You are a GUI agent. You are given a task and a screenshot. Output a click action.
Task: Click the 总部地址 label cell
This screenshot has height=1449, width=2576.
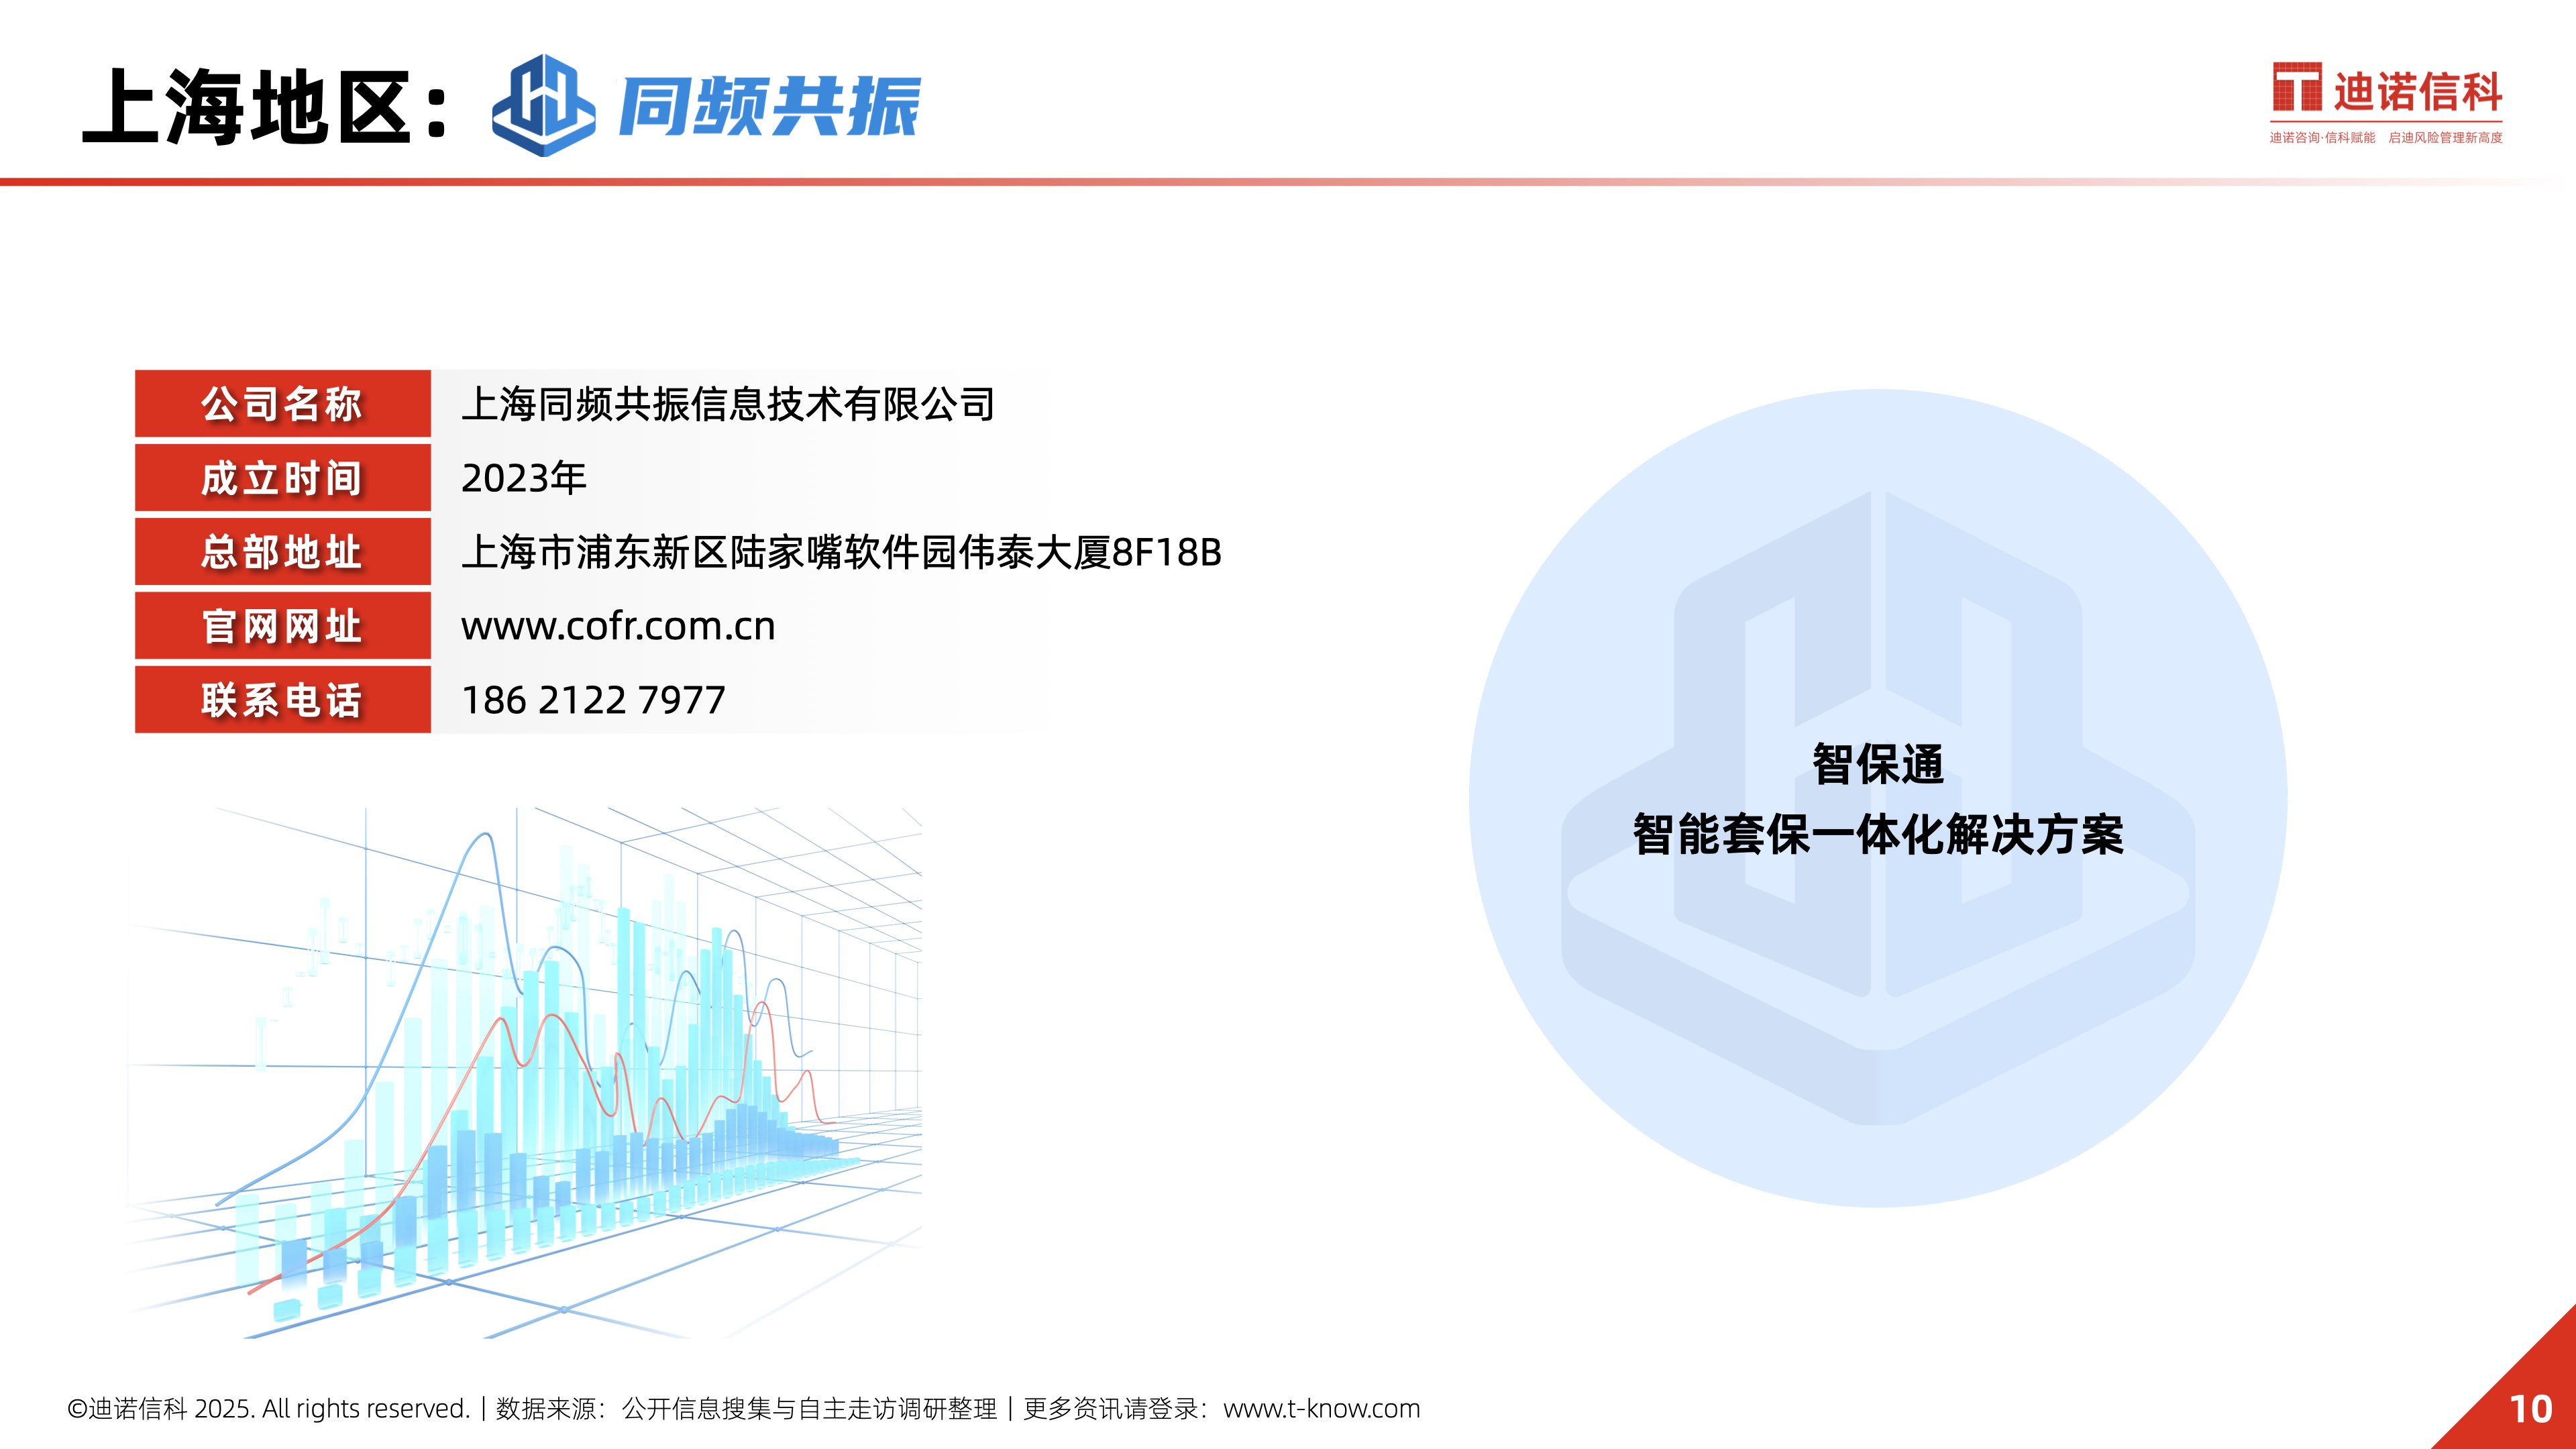click(x=283, y=552)
